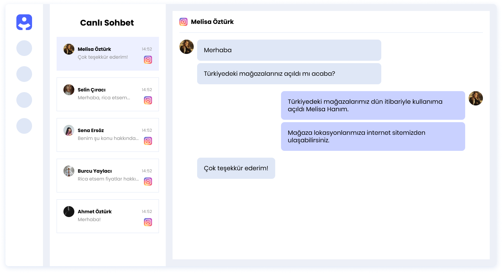
Task: Select the Instagram icon on Melisa Öztürk's conversation
Action: pos(148,59)
